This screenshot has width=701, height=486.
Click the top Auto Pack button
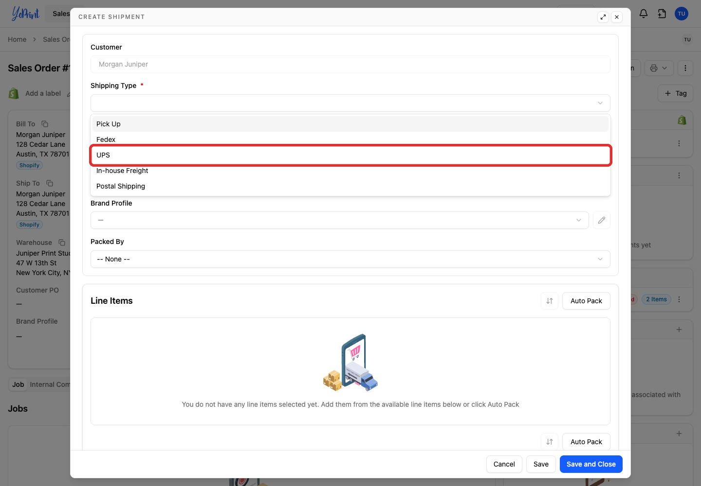click(x=586, y=301)
